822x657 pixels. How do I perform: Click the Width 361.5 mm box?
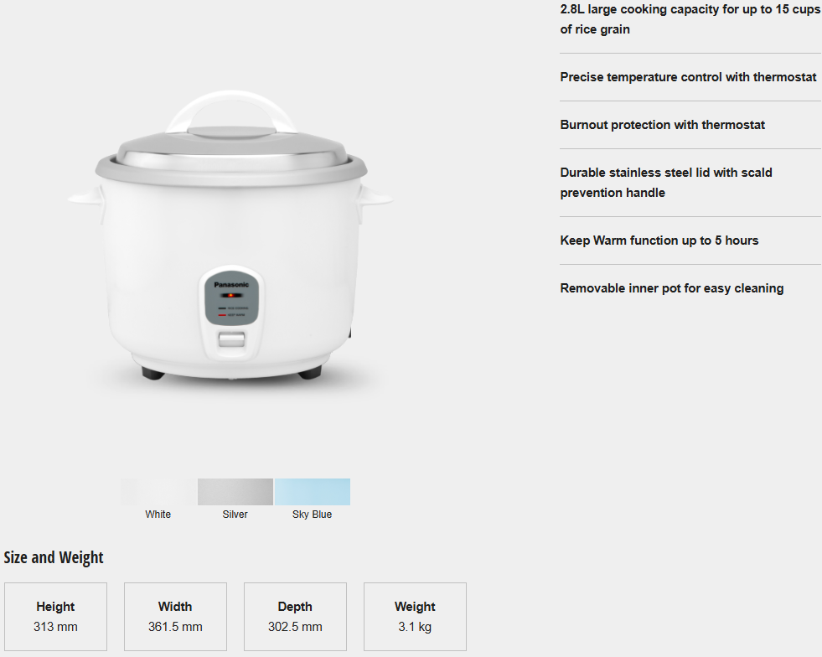point(175,617)
